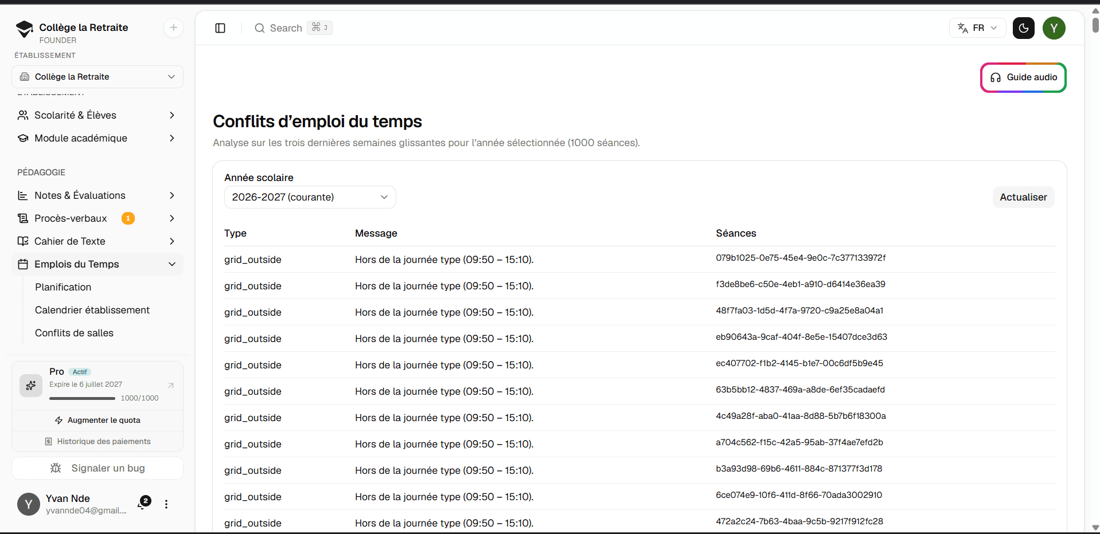Switch to dark mode moon icon

(x=1023, y=28)
